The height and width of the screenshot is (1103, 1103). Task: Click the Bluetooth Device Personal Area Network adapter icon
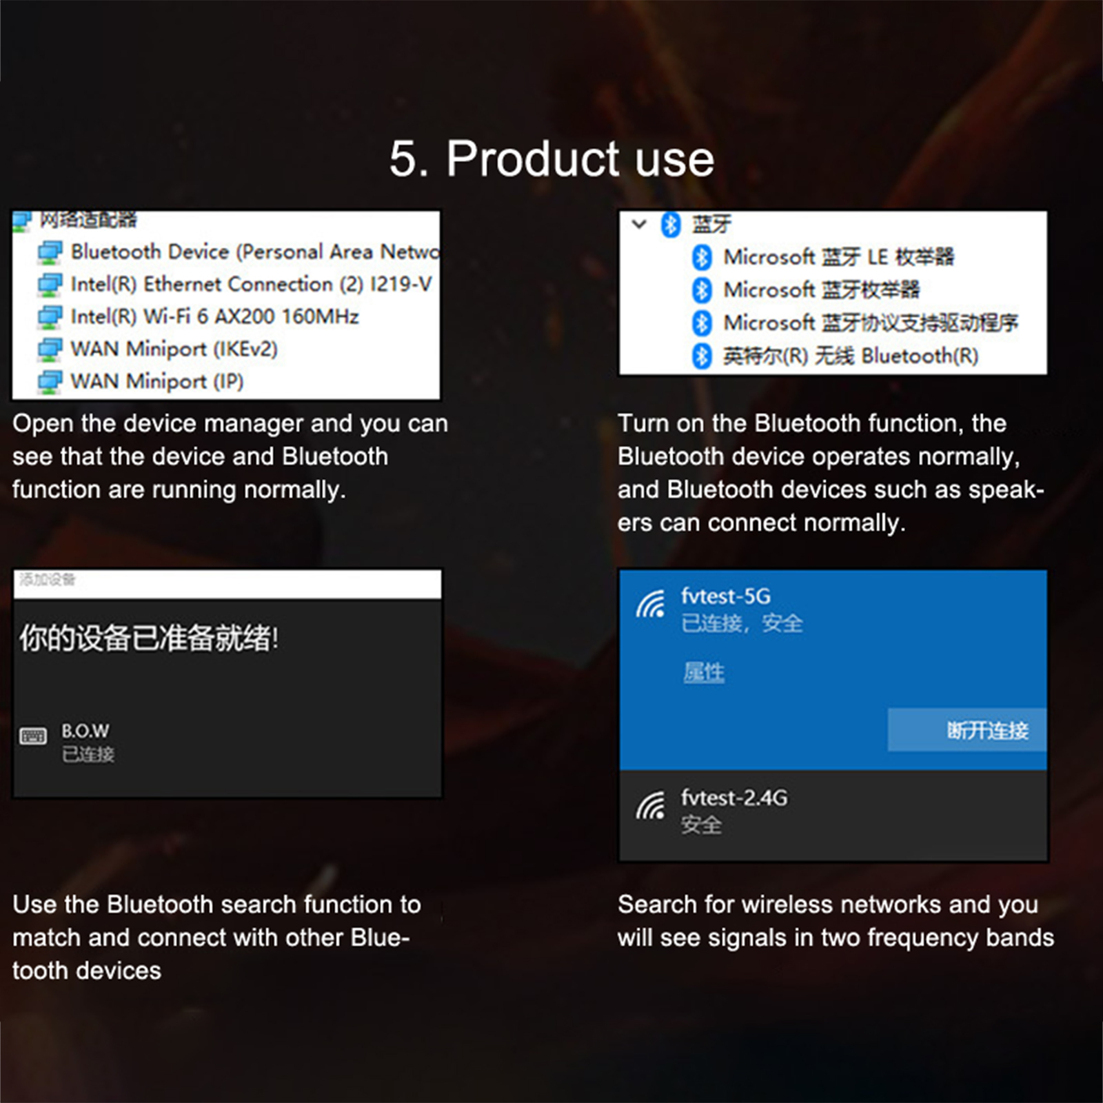pos(50,252)
